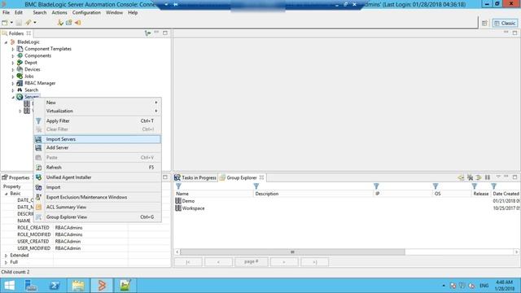Click the page # field in pager
The height and width of the screenshot is (293, 521).
tap(252, 262)
